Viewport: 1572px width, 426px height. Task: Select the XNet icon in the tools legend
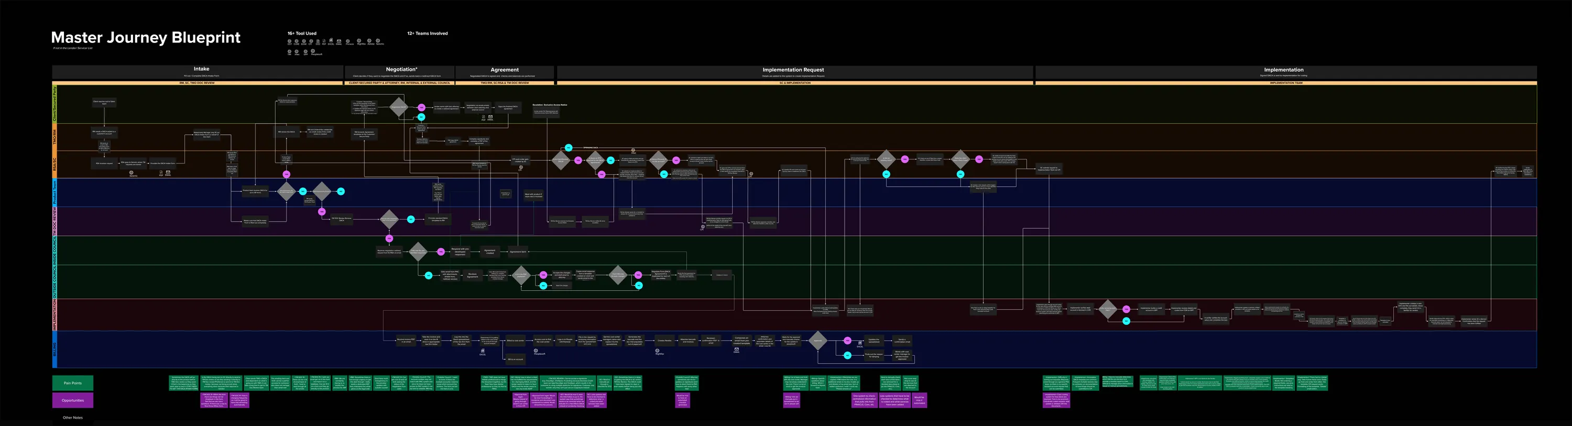297,51
